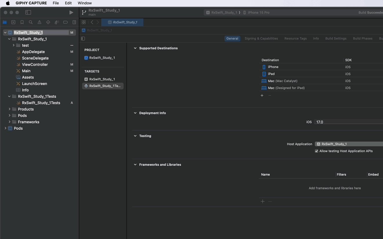The height and width of the screenshot is (239, 383).
Task: Open the SceneDelegate file
Action: click(35, 58)
